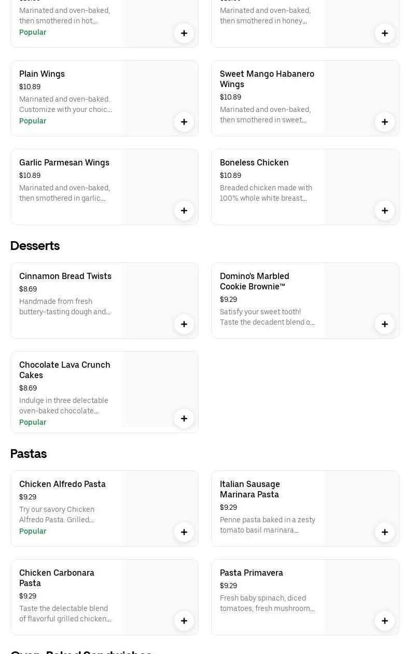The image size is (417, 654).
Task: Add Chicken Alfredo Pasta to cart
Action: coord(184,532)
